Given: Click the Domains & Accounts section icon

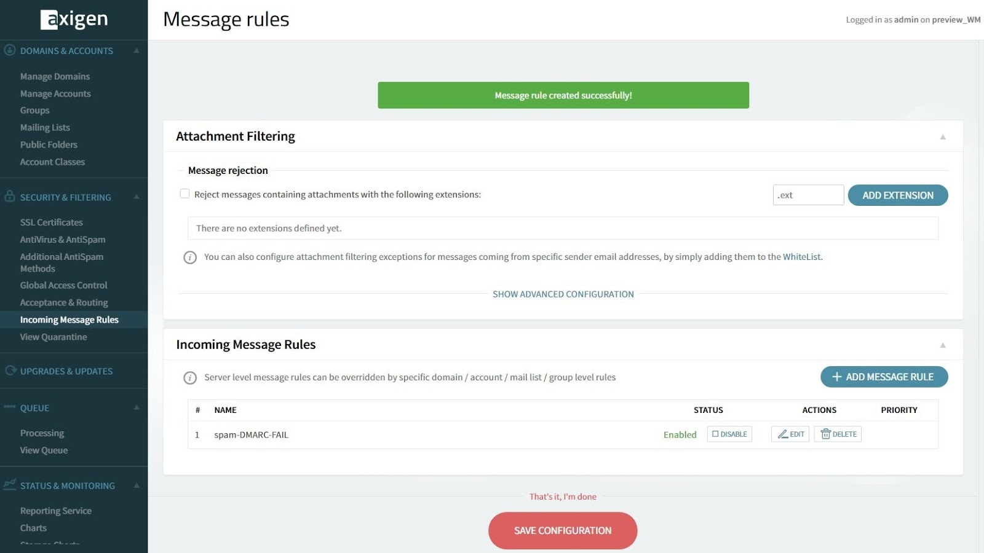Looking at the screenshot, I should point(10,50).
